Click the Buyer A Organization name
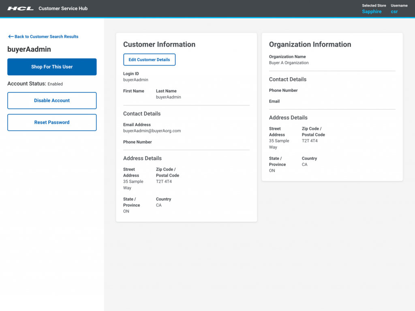415x311 pixels. (290, 62)
